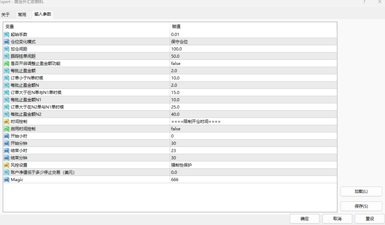Image resolution: width=385 pixels, height=225 pixels.
Task: Open the 强制性保护 value of 风控设置
Action: (x=180, y=165)
